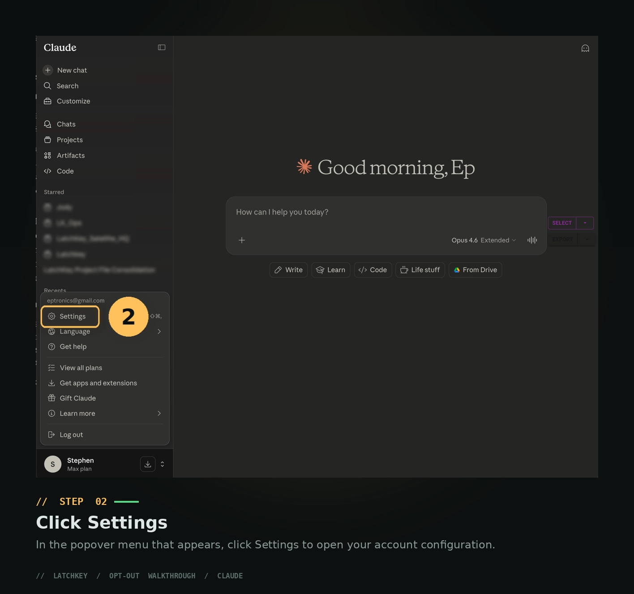Open the Artifacts section

click(70, 155)
